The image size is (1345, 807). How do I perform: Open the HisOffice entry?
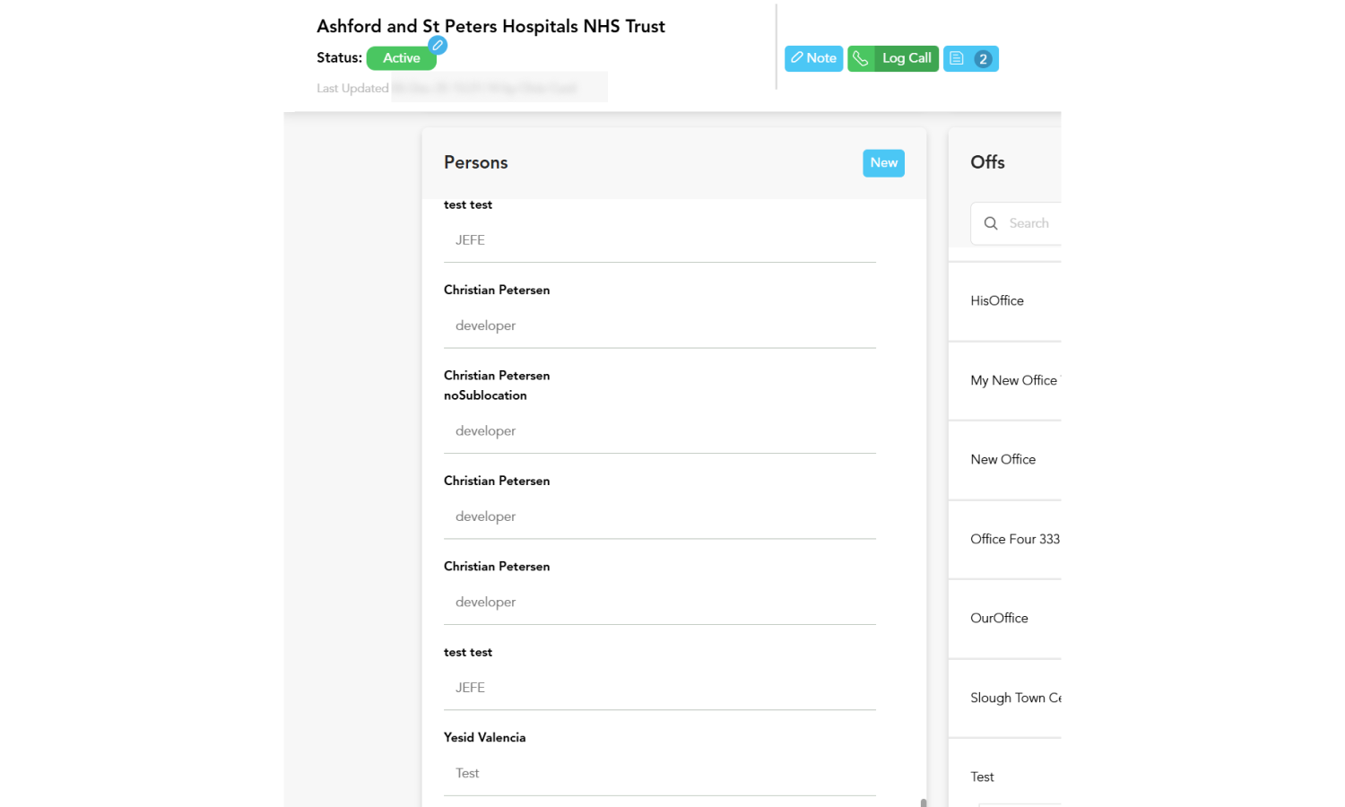[x=997, y=301]
